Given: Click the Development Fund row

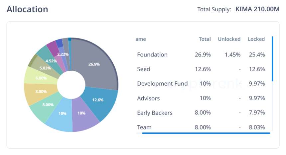Looking at the screenshot, I should click(x=201, y=84).
